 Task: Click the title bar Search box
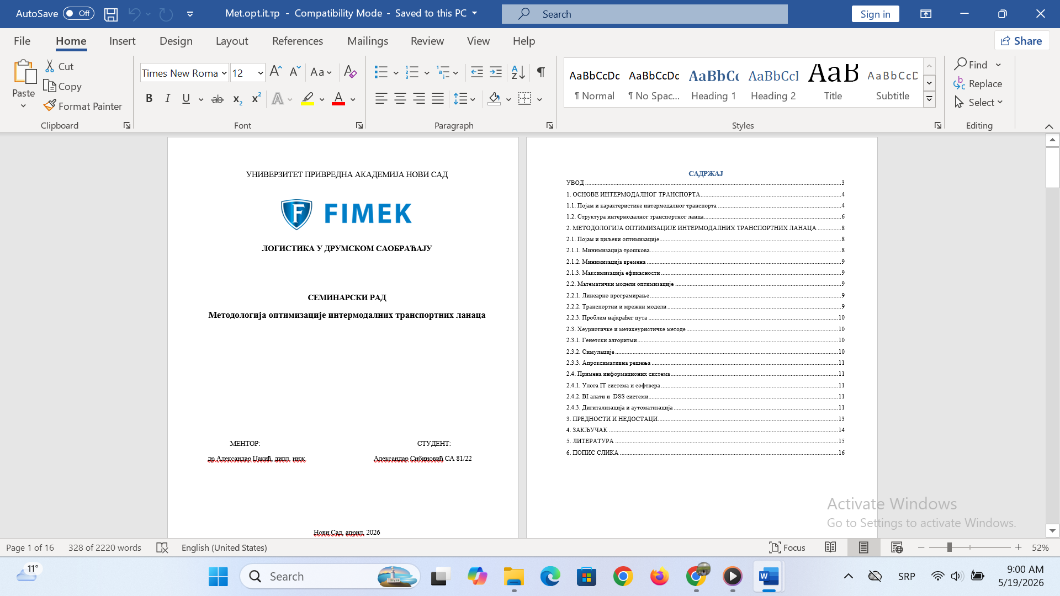coord(644,14)
